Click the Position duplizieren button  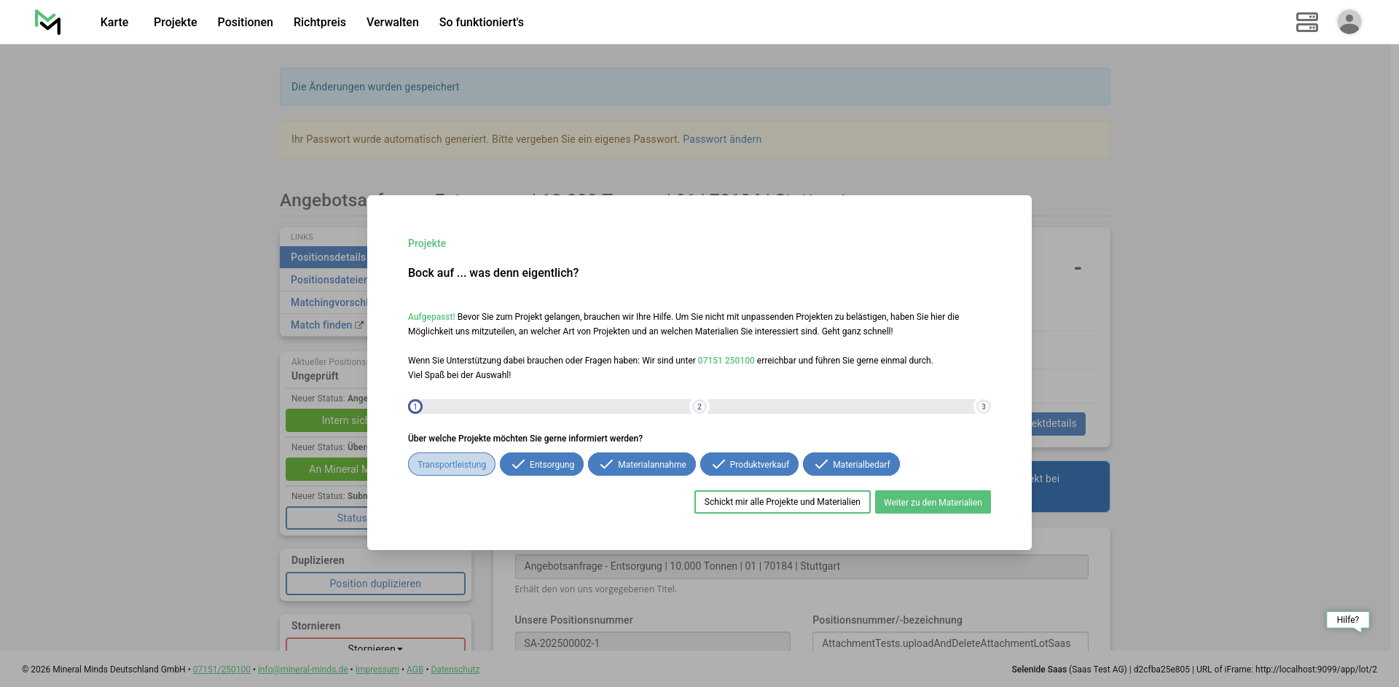pyautogui.click(x=375, y=584)
